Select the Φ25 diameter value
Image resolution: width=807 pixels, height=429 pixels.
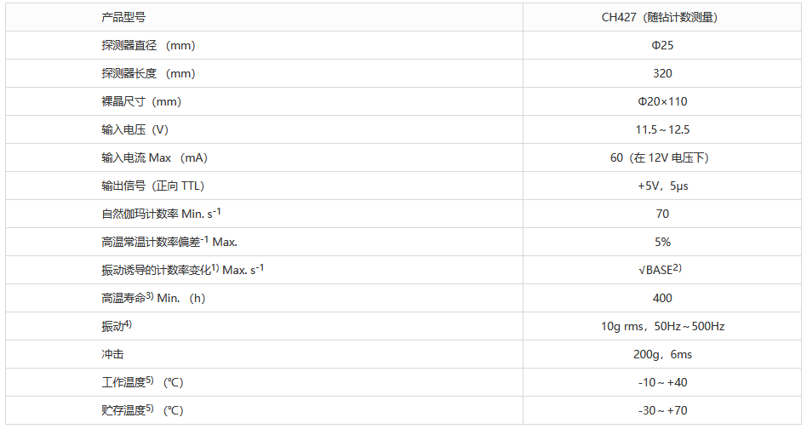pyautogui.click(x=661, y=45)
